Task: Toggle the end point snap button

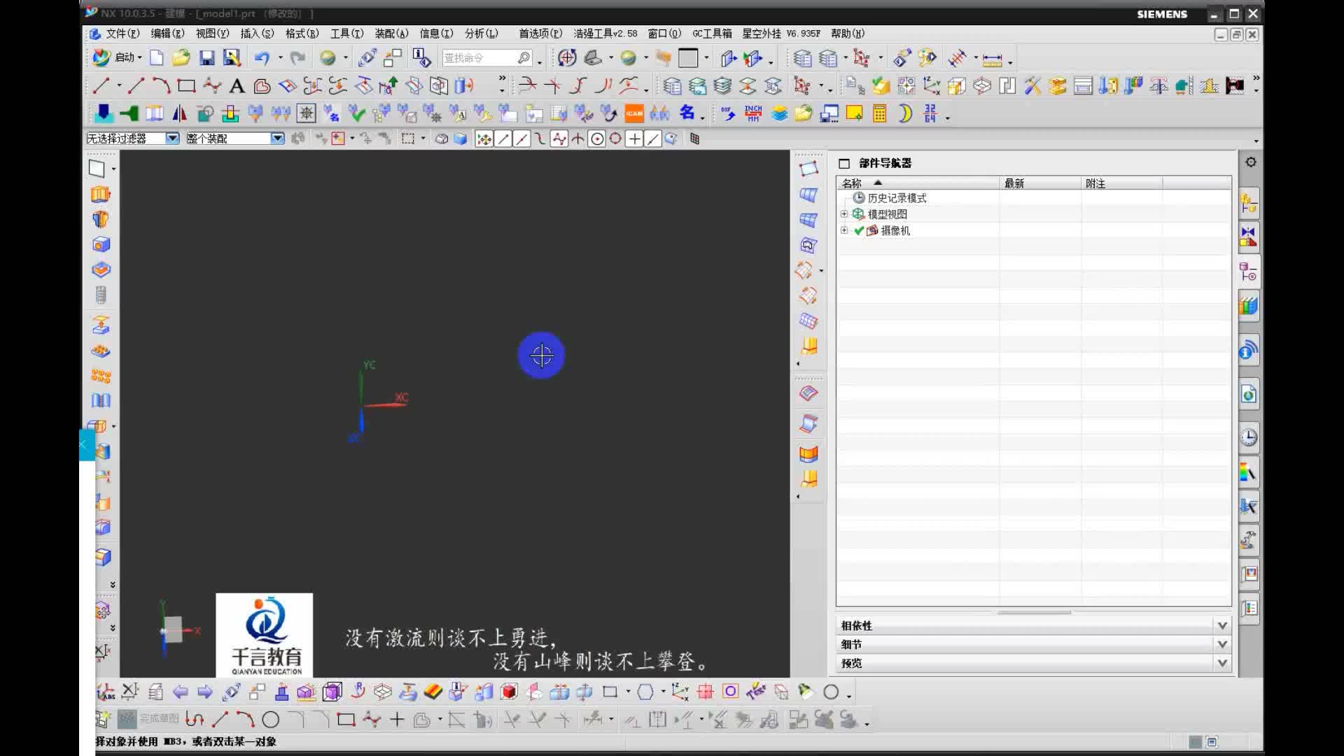Action: click(503, 139)
